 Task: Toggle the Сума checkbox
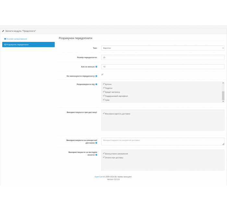[104, 100]
